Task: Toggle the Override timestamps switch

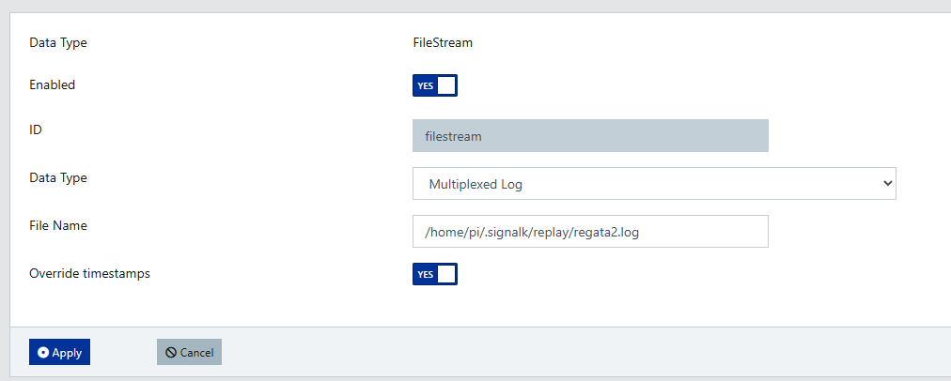Action: click(434, 274)
